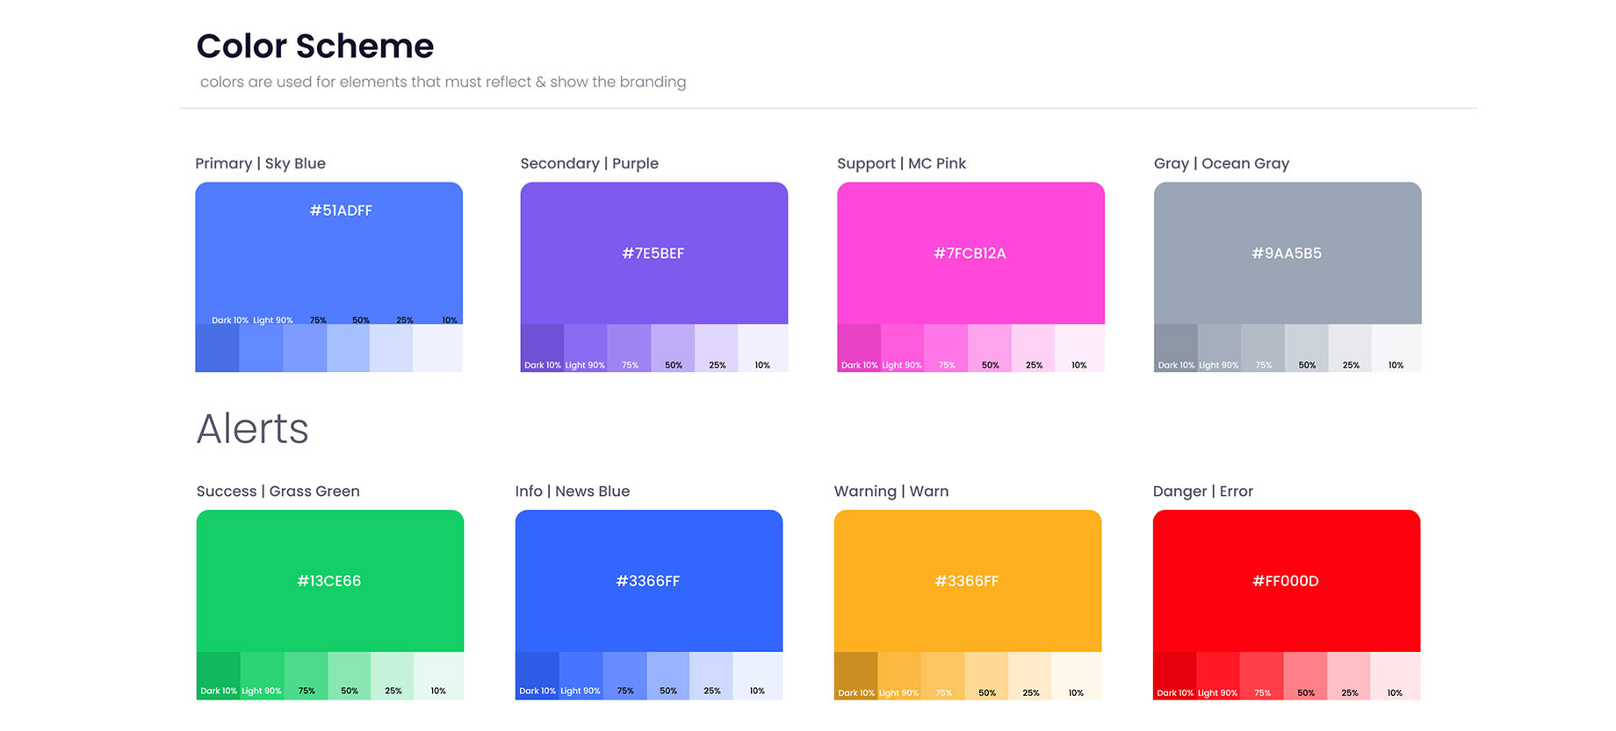Viewport: 1616px width, 731px height.
Task: Choose the Ocean Gray #9AA5B5 swatch
Action: 1287,253
